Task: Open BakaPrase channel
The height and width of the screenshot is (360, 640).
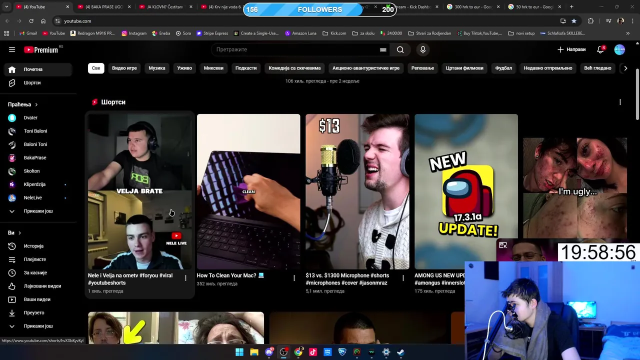Action: click(x=39, y=157)
